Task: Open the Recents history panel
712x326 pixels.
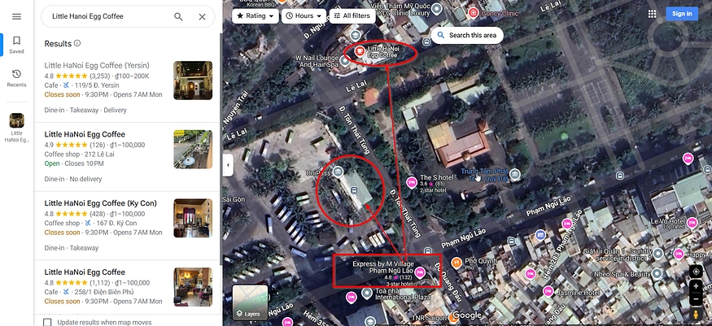Action: coord(16,78)
